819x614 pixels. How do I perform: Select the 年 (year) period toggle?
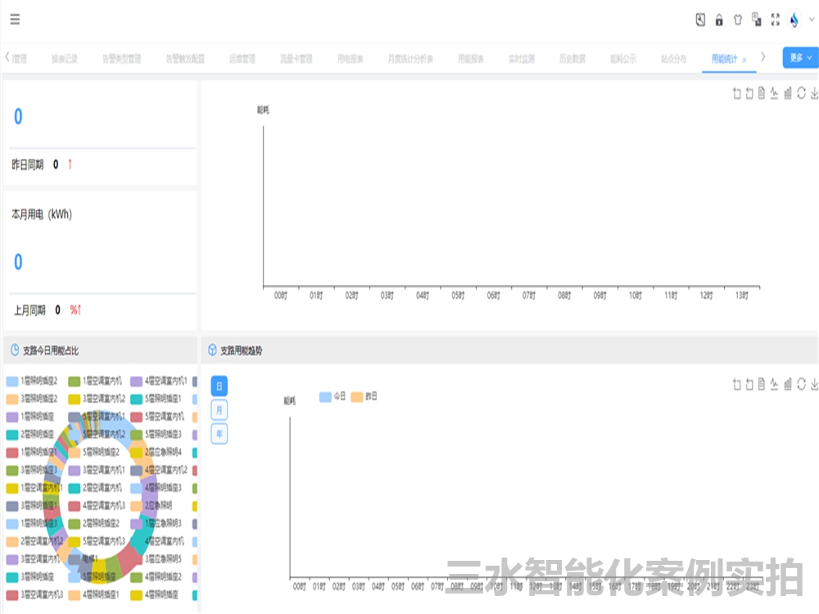pos(219,434)
